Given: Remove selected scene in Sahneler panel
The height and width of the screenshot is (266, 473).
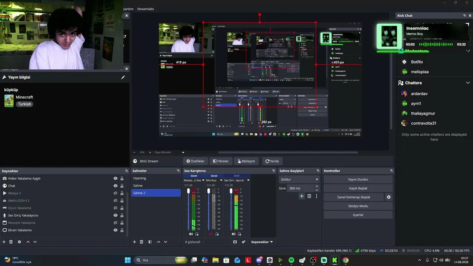Looking at the screenshot, I should 142,242.
